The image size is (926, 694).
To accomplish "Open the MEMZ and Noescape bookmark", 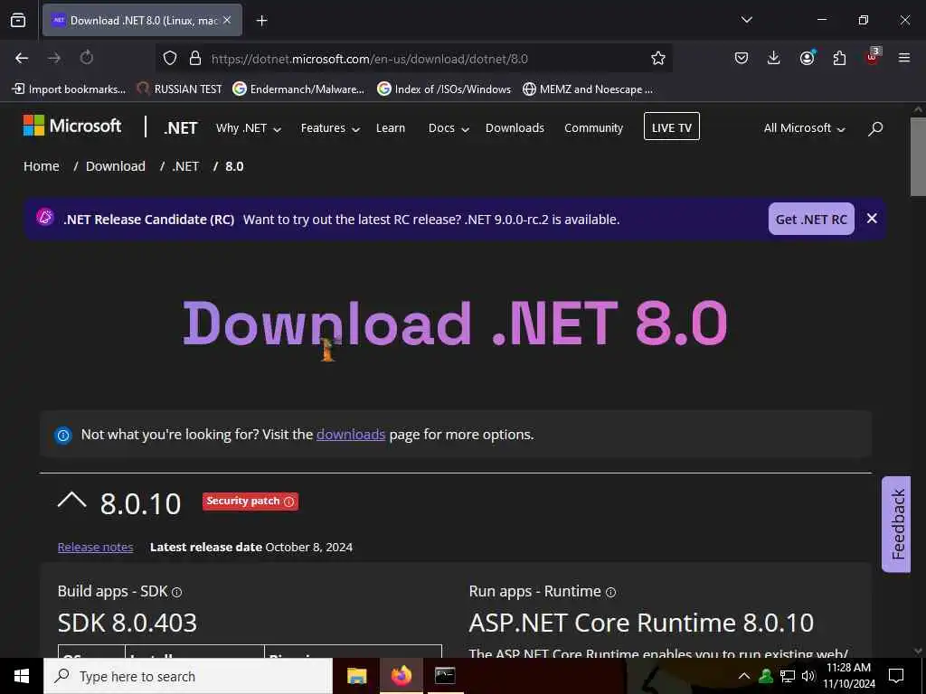I will point(588,89).
